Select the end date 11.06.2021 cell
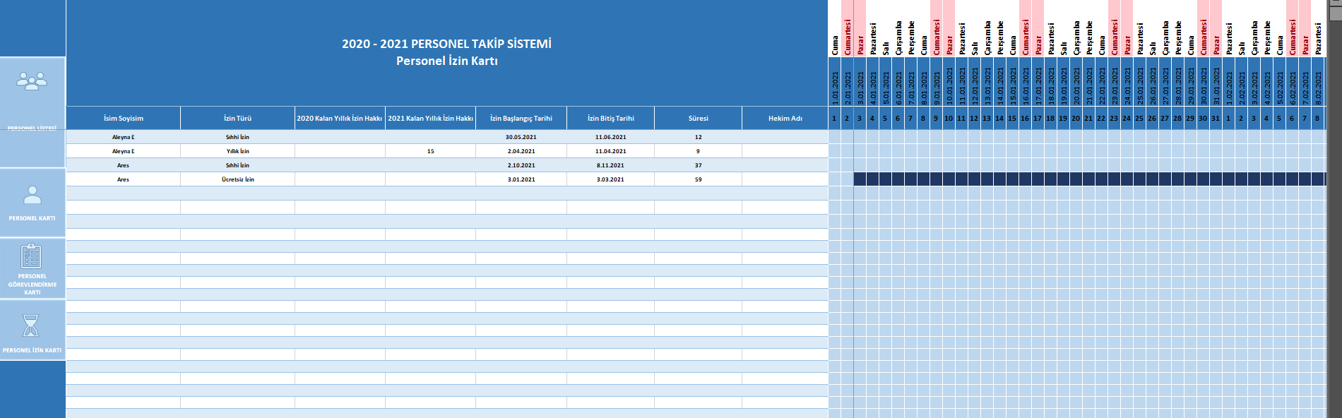 [x=611, y=137]
